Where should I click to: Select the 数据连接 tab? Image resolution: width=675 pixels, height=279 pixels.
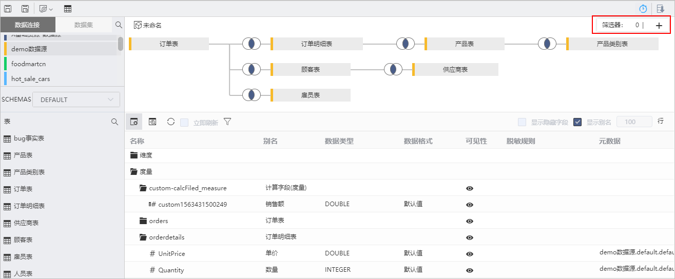[x=28, y=25]
